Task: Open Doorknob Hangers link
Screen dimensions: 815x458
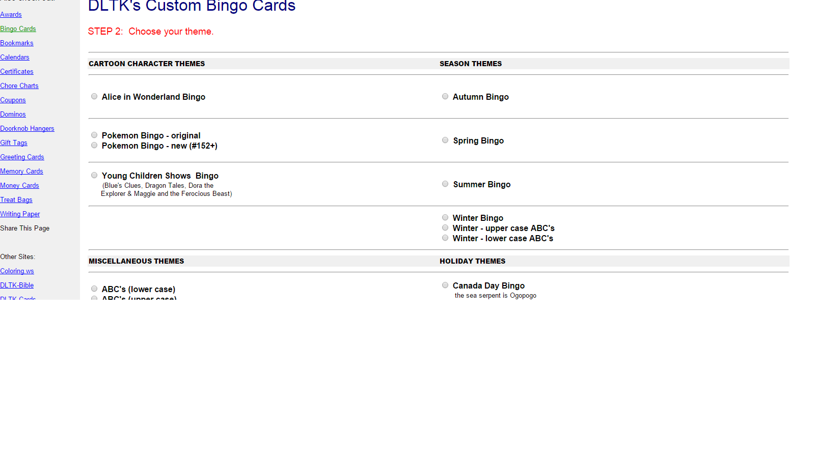Action: (27, 129)
